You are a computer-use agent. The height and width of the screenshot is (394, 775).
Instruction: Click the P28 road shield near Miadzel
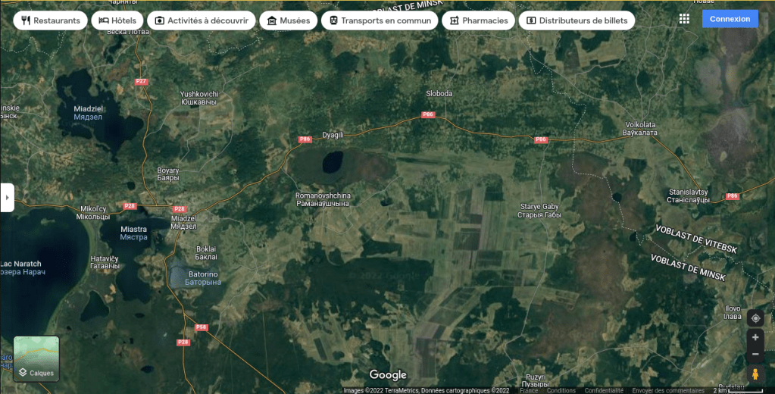[180, 208]
